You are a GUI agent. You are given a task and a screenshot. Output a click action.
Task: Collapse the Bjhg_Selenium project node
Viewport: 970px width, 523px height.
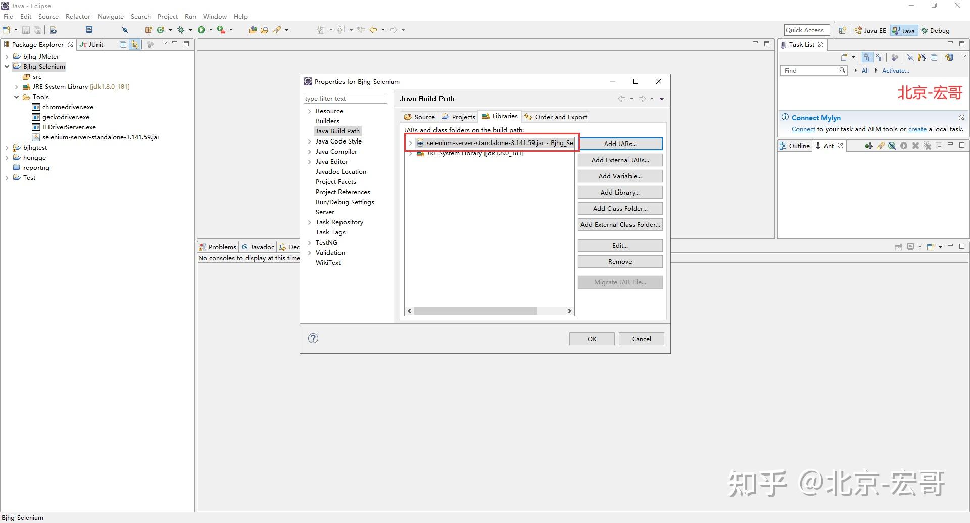tap(7, 67)
